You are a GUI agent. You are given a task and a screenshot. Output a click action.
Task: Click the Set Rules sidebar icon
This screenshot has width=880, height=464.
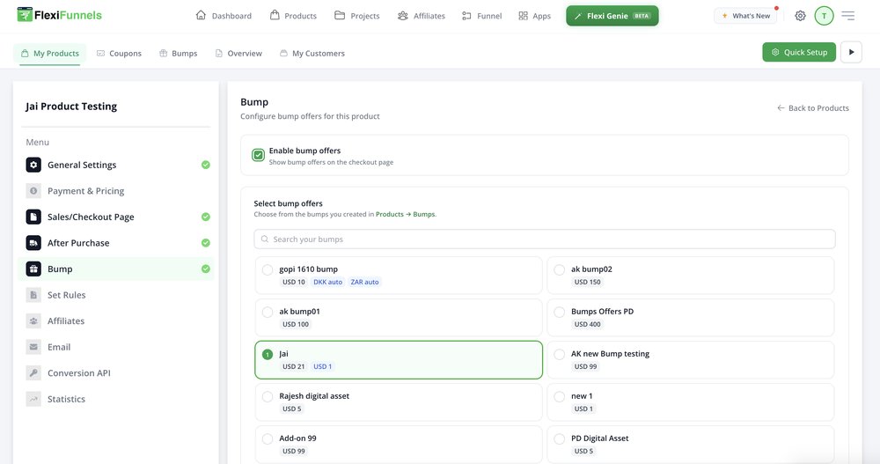tap(33, 295)
